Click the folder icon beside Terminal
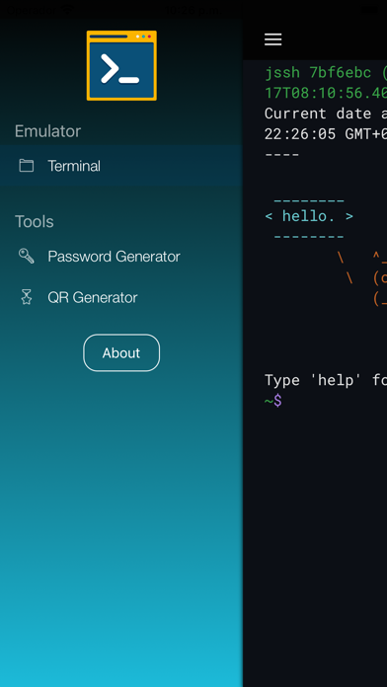The width and height of the screenshot is (387, 687). coord(27,166)
